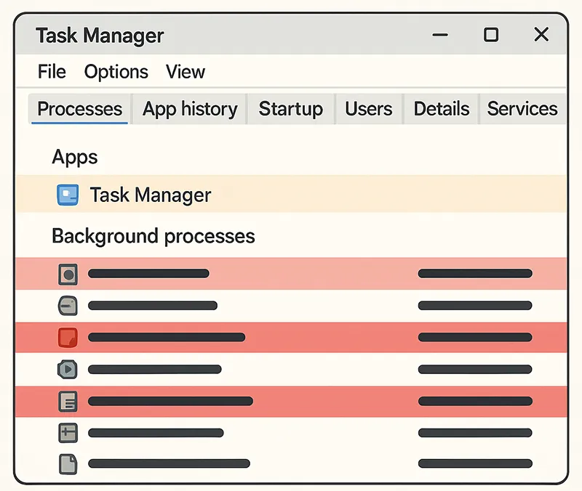Close the Task Manager window

(x=541, y=34)
